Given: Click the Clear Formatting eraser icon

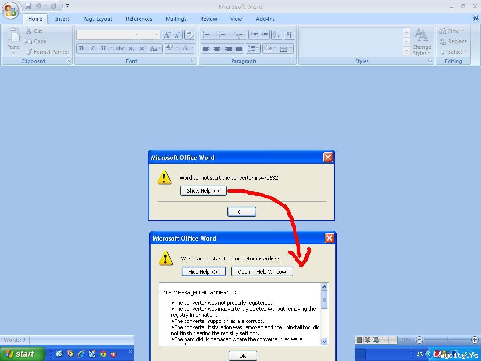Looking at the screenshot, I should point(190,35).
